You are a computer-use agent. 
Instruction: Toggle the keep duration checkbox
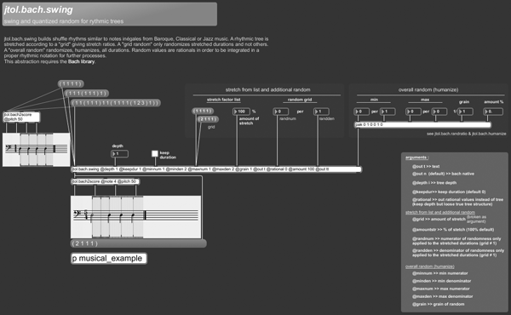click(155, 153)
